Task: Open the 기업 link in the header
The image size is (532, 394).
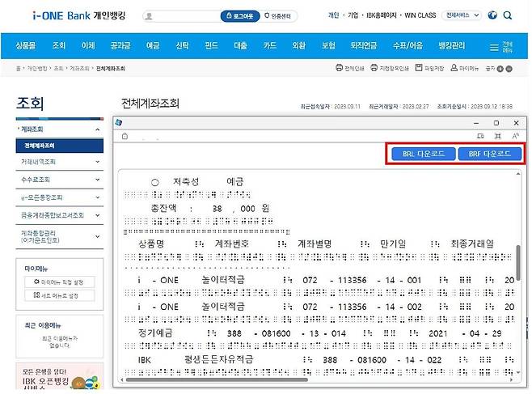Action: [353, 15]
